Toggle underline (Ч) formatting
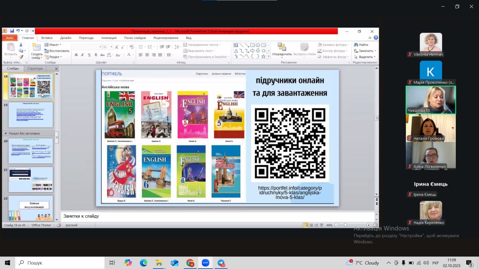479x269 pixels. [x=89, y=55]
